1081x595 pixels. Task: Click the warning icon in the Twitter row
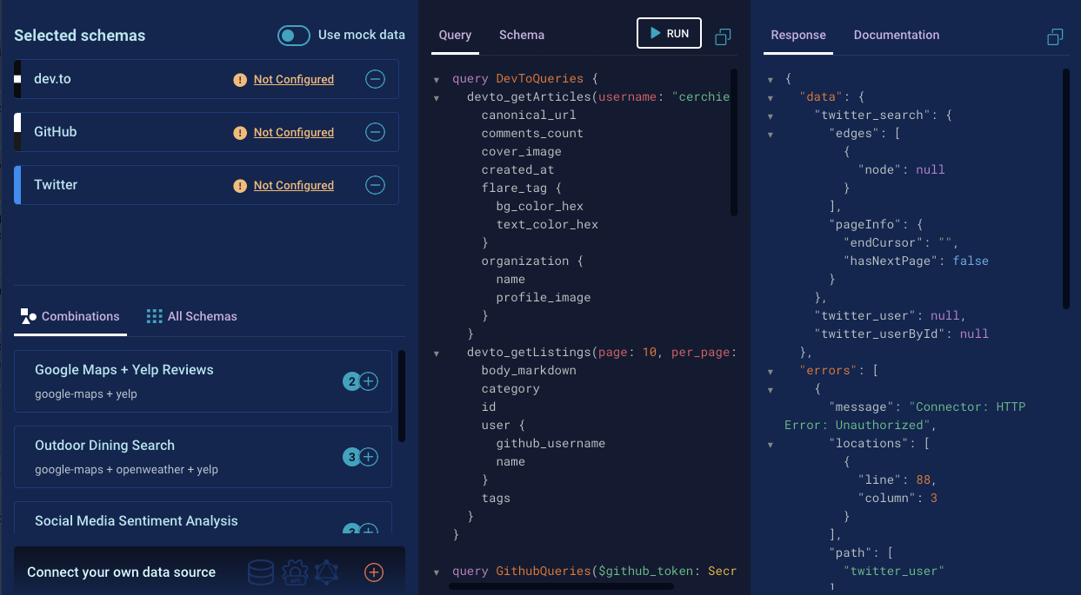[x=240, y=186]
